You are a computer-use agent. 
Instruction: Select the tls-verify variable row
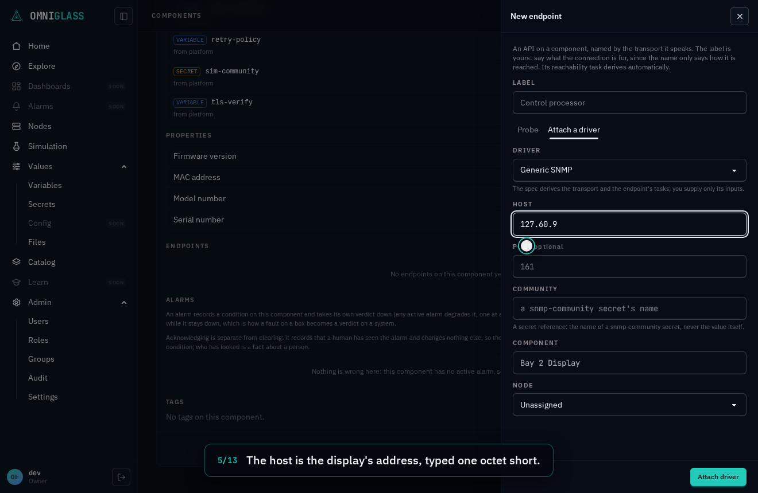[x=334, y=108]
